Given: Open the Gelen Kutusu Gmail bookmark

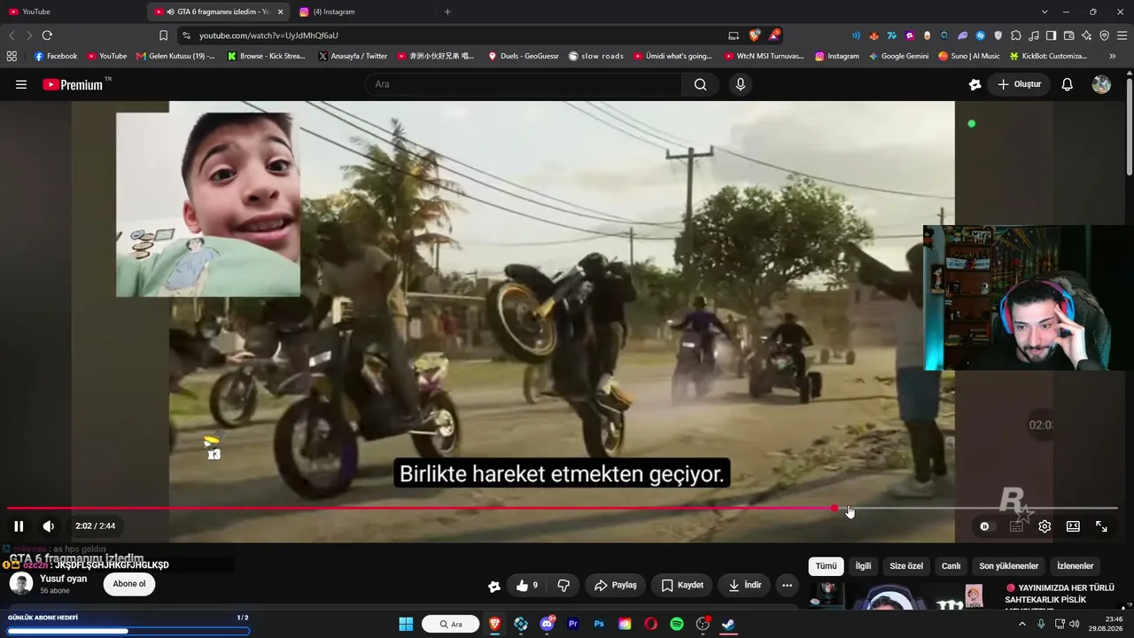Looking at the screenshot, I should [175, 56].
